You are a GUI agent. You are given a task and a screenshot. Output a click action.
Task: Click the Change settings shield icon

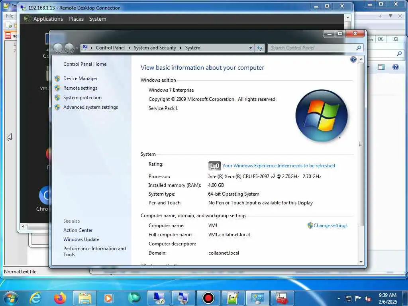coord(310,226)
